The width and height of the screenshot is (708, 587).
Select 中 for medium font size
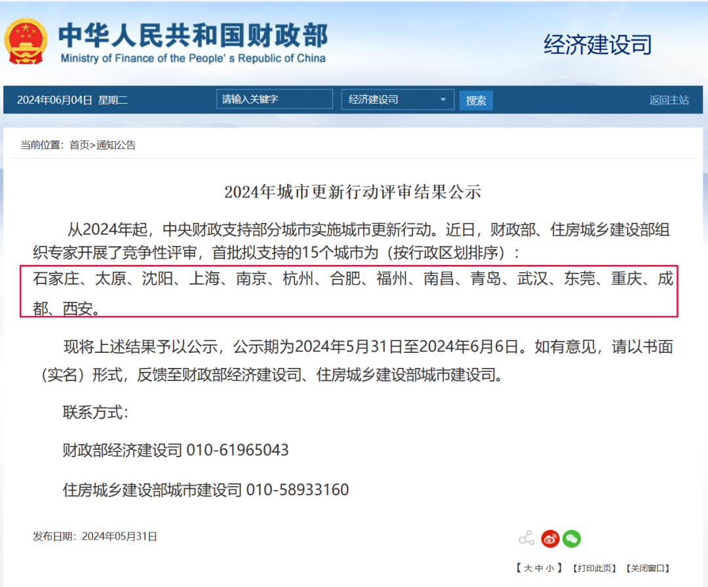point(538,568)
